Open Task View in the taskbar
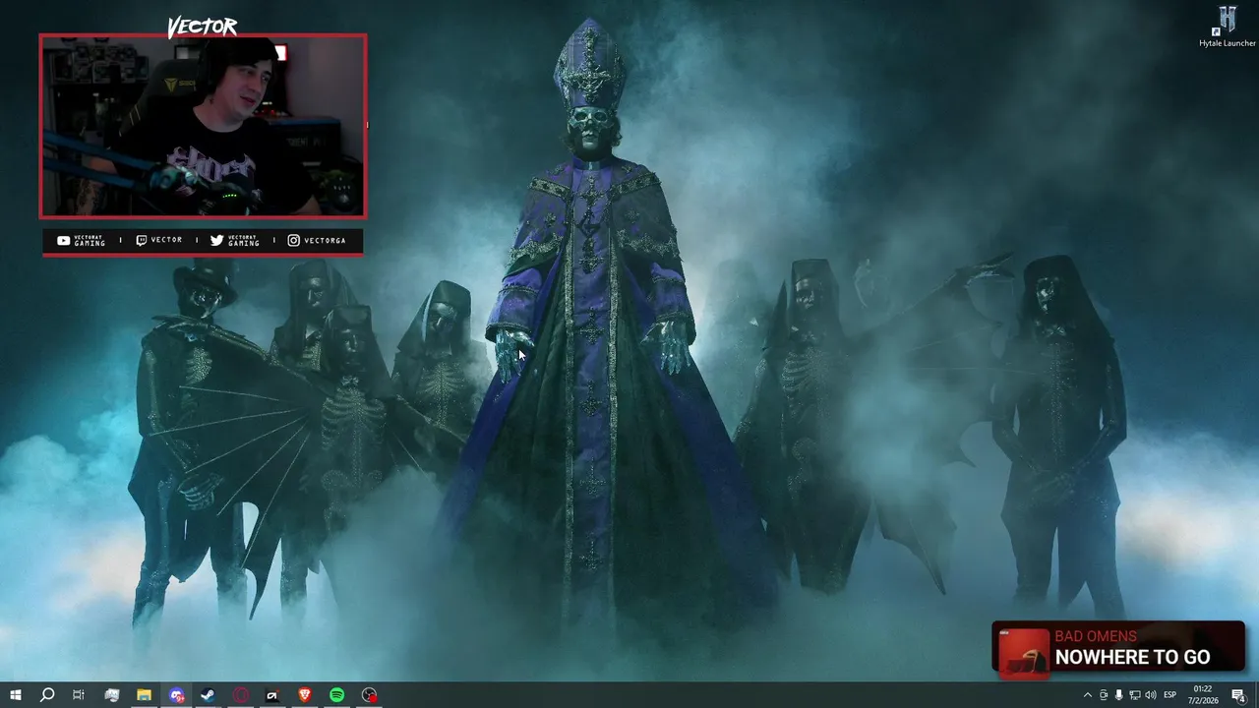Image resolution: width=1259 pixels, height=708 pixels. tap(79, 695)
